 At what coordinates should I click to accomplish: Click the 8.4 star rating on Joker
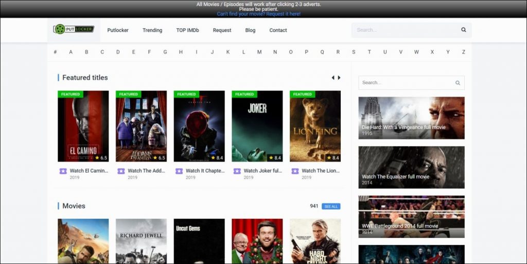pyautogui.click(x=275, y=158)
